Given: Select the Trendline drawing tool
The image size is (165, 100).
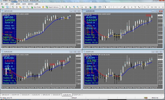Looking at the screenshot, I should tap(121, 7).
